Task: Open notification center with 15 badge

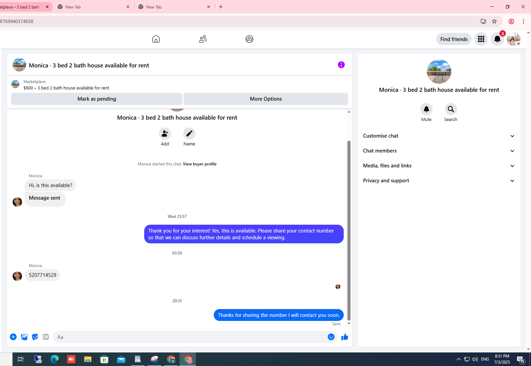Action: 521,359
